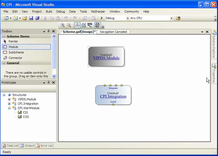Pin the Toolbox panel with auto-hide
218x156 pixels.
pos(49,31)
